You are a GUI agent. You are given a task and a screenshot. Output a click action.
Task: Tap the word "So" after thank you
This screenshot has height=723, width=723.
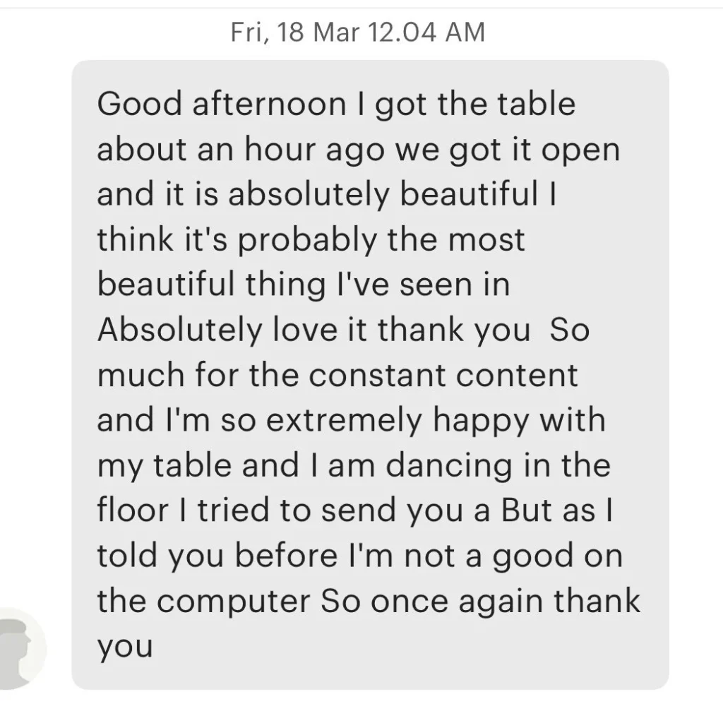pos(570,330)
